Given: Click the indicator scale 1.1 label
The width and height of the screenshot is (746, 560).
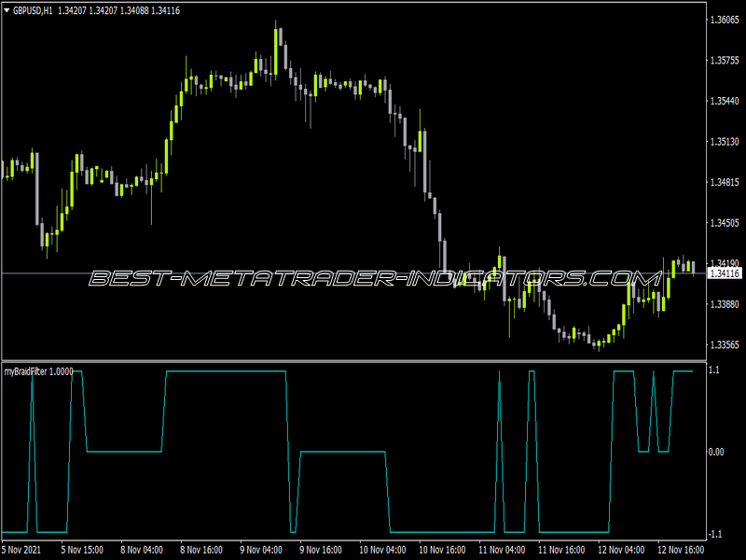Looking at the screenshot, I should tap(713, 370).
